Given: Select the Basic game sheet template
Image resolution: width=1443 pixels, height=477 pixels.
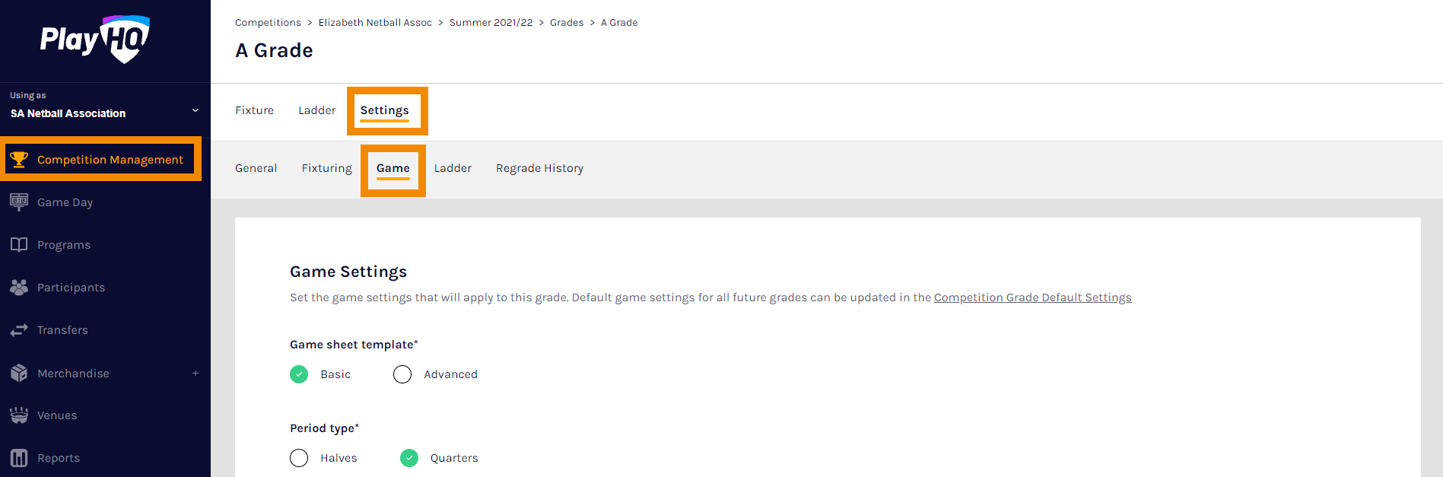Looking at the screenshot, I should coord(299,374).
